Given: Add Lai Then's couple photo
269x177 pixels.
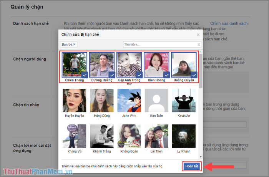Looking at the screenshot, I should pyautogui.click(x=156, y=136).
